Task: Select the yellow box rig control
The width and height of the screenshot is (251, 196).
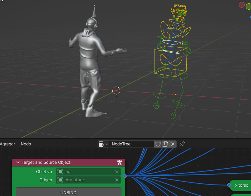Action: (170, 62)
